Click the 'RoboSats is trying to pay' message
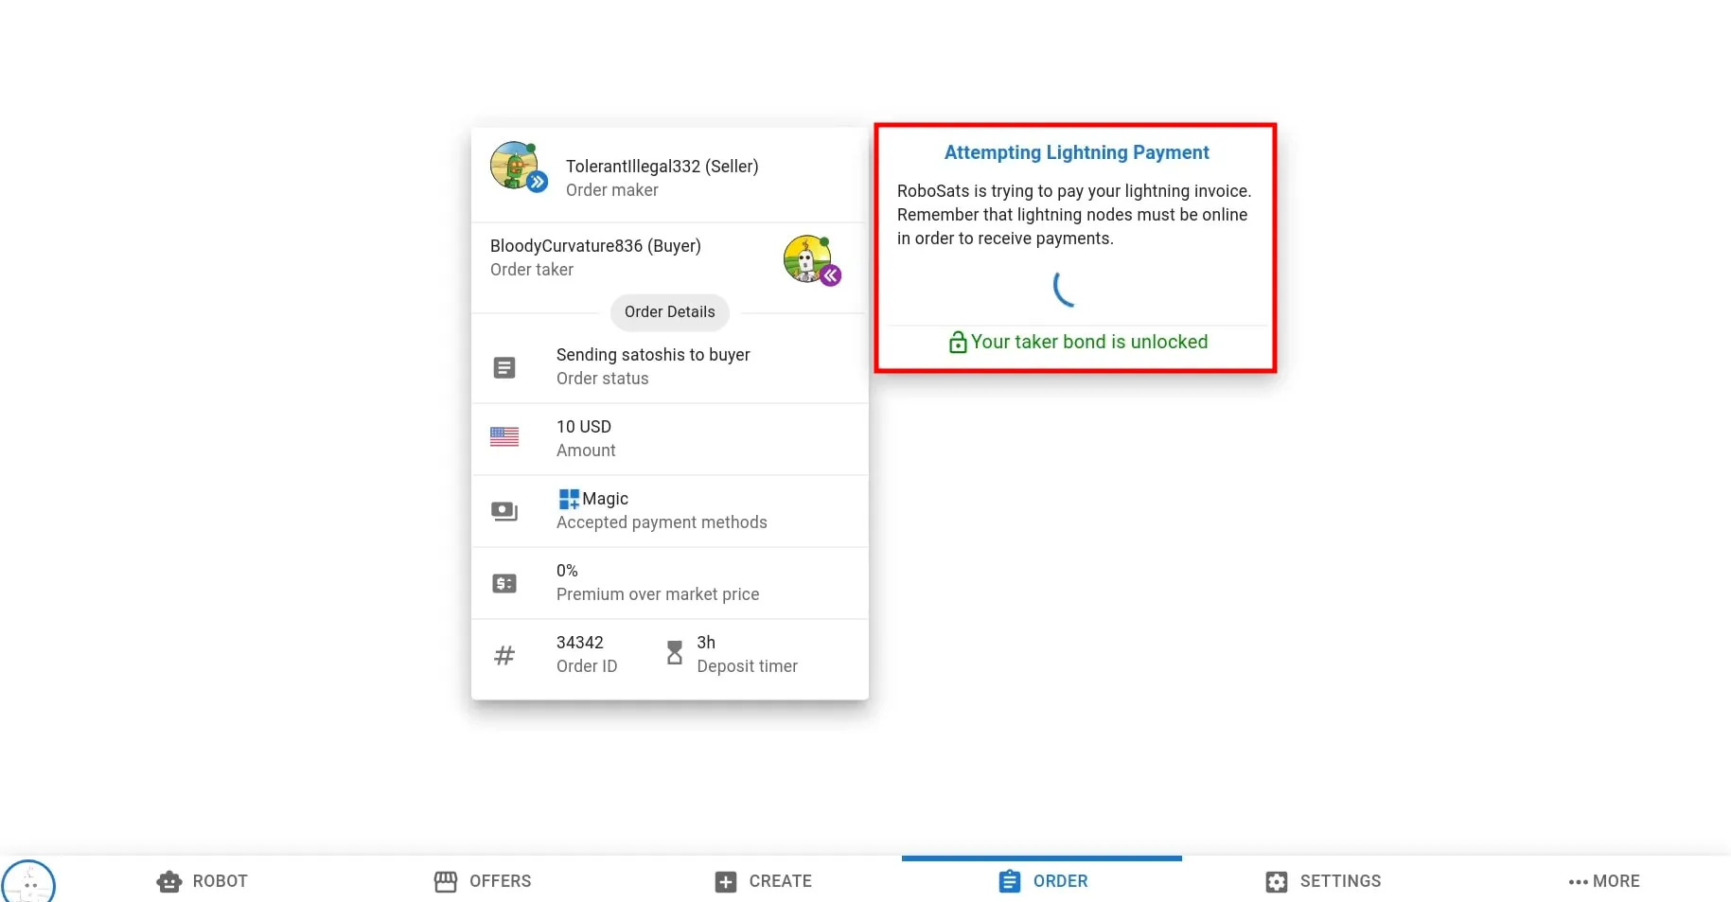Image resolution: width=1731 pixels, height=902 pixels. pos(1074,215)
